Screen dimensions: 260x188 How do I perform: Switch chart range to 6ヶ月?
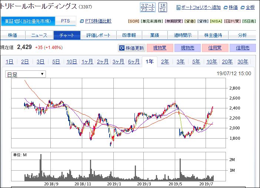134,62
